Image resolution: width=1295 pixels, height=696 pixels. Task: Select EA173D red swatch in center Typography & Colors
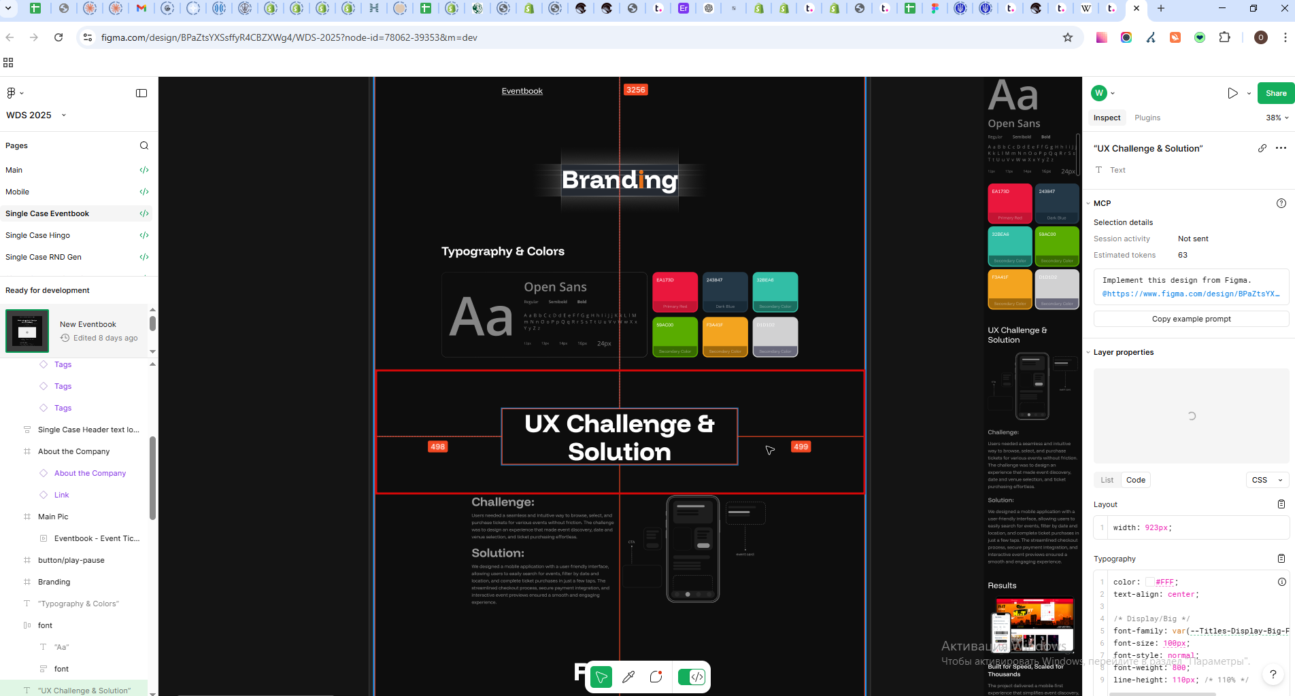(675, 292)
